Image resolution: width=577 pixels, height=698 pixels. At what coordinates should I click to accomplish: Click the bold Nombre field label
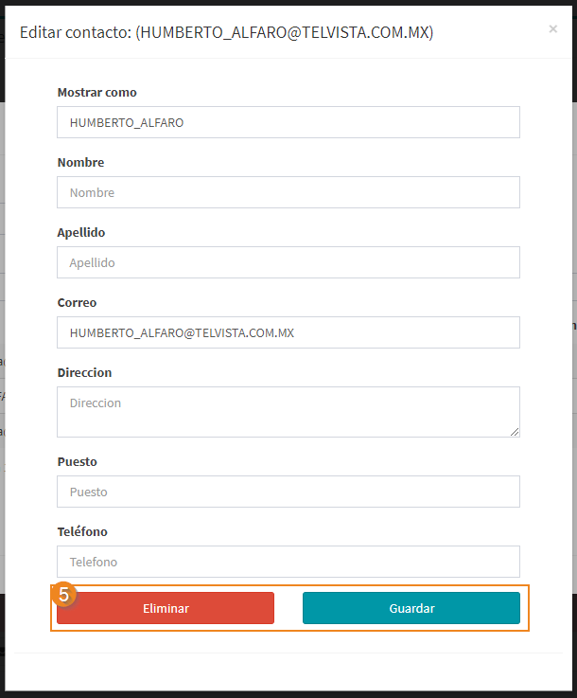pyautogui.click(x=80, y=163)
